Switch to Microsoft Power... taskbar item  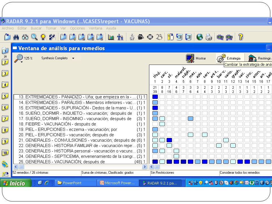(118, 183)
